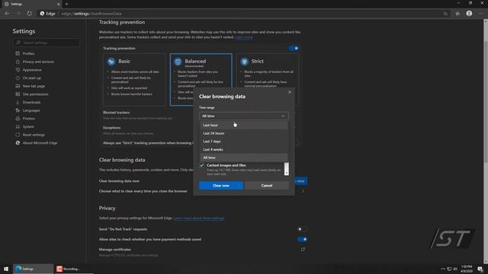
Task: Toggle payment methods saved check switch
Action: tap(302, 239)
